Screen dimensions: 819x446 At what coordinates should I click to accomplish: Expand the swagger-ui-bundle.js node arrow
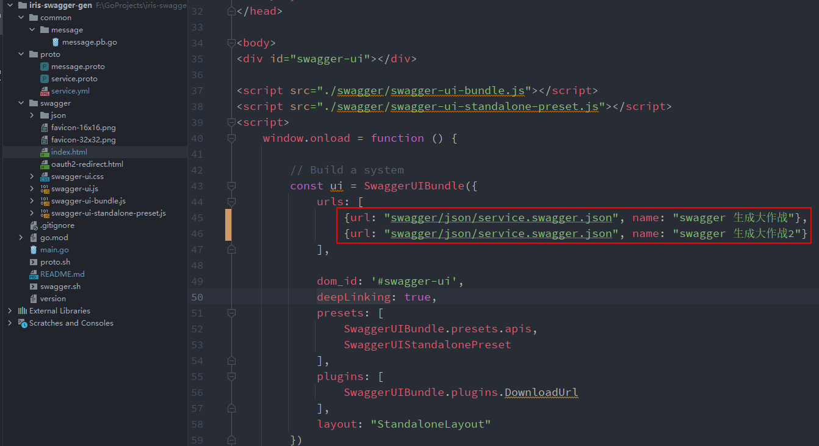pos(32,201)
